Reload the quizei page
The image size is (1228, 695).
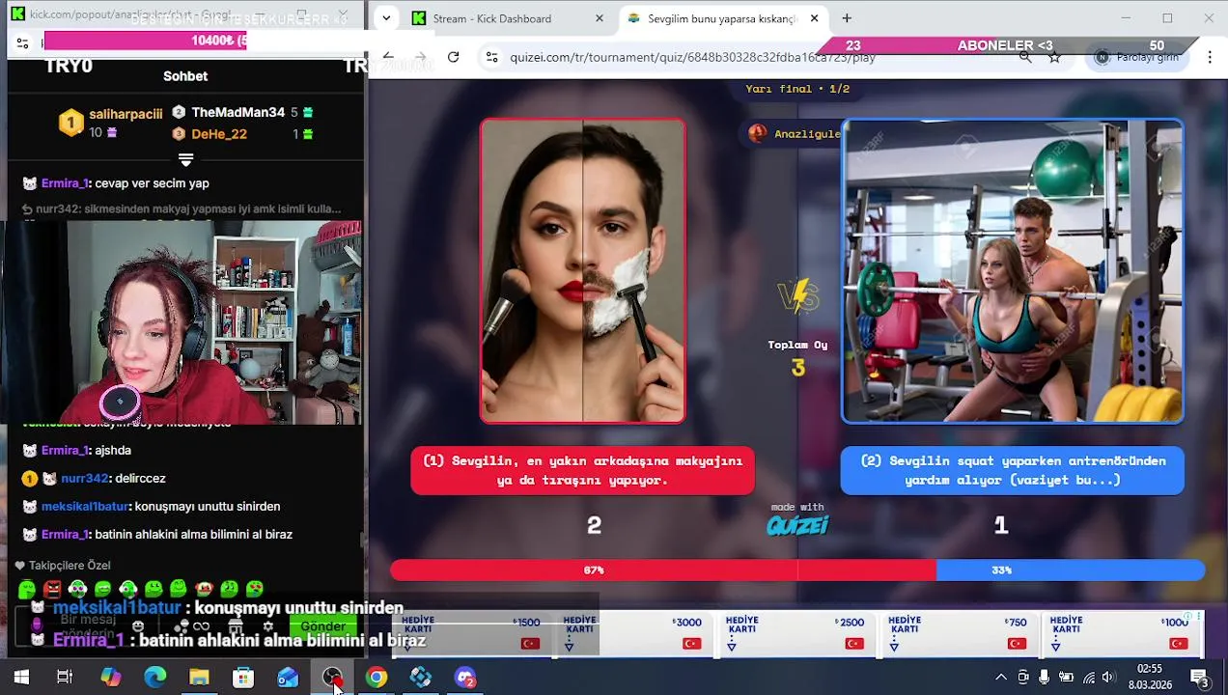[x=453, y=57]
